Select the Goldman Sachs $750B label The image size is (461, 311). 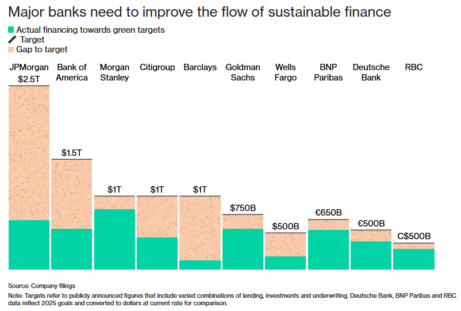243,208
